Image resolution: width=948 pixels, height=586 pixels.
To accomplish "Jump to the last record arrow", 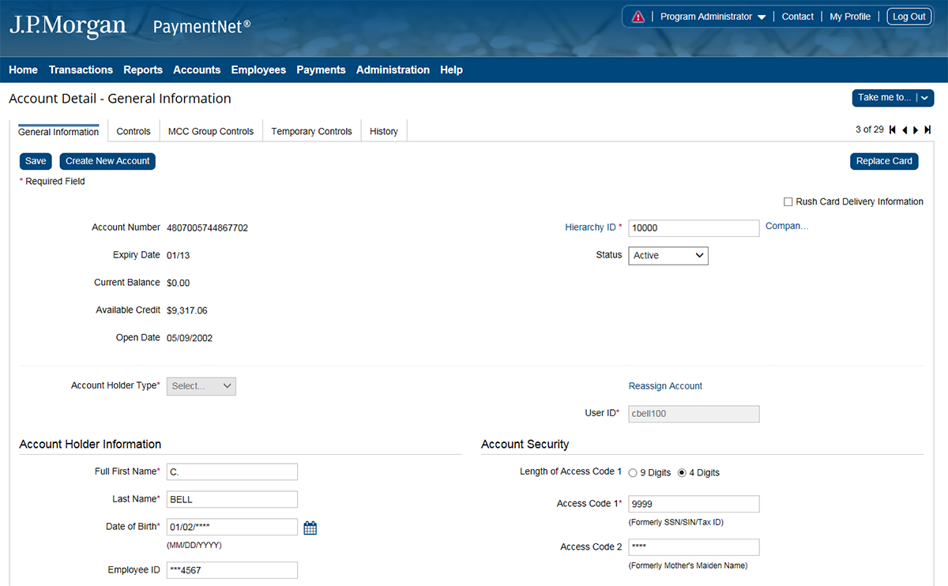I will pyautogui.click(x=927, y=130).
